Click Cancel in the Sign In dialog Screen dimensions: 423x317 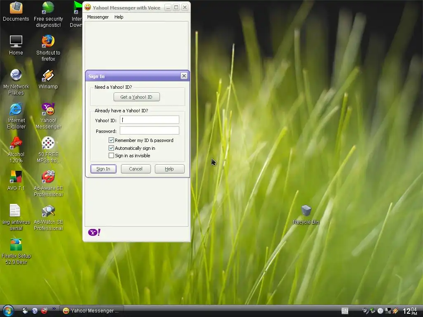[x=135, y=169]
